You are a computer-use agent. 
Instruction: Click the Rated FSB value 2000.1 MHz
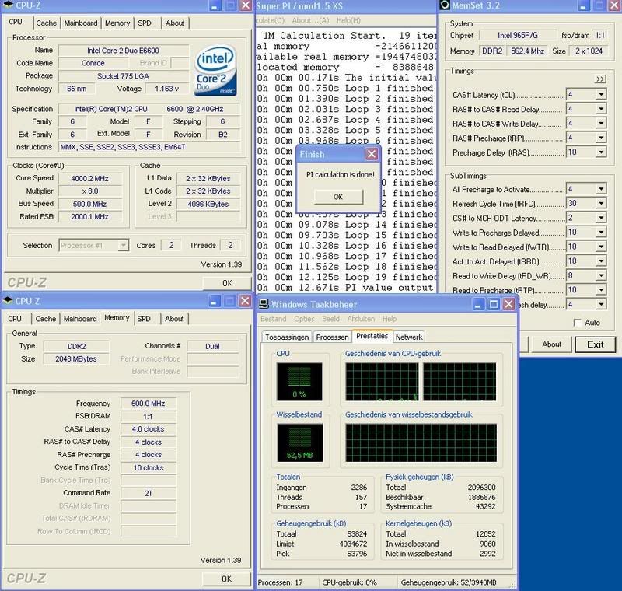click(x=89, y=216)
